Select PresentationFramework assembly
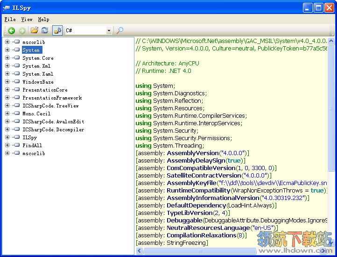337x257 pixels. (52, 98)
